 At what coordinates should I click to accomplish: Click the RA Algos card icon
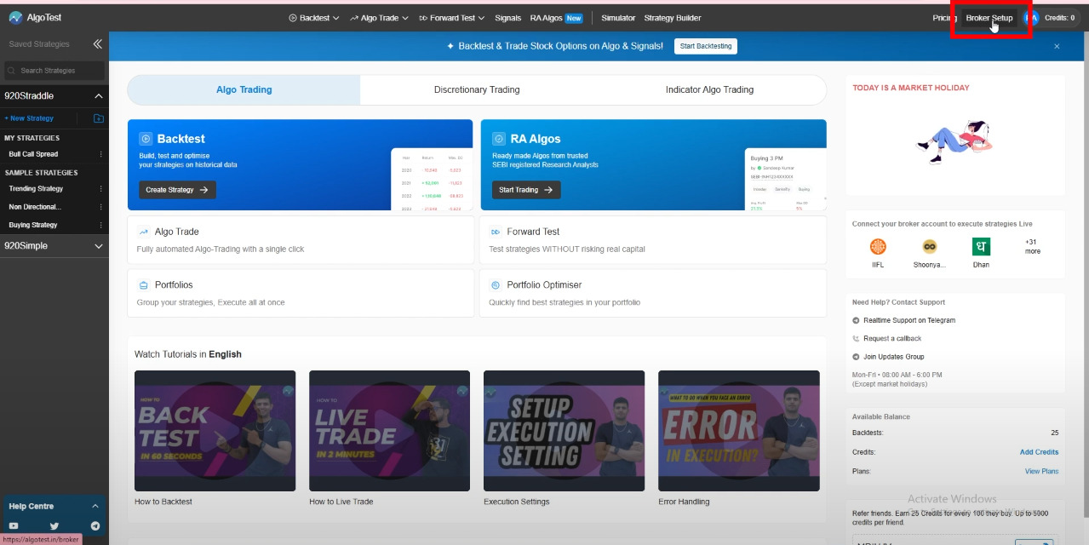pyautogui.click(x=499, y=139)
